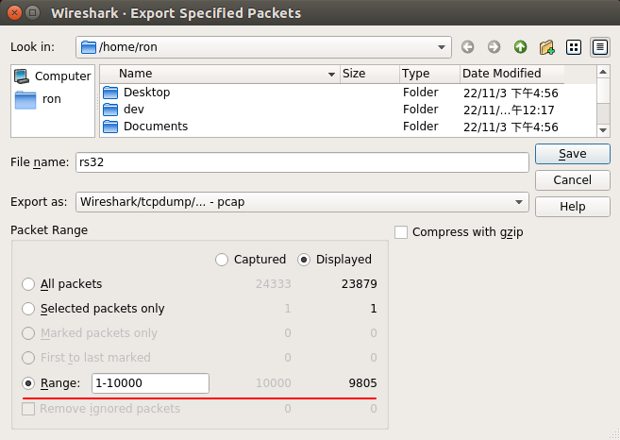Select the Documents folder in the list

coord(156,127)
